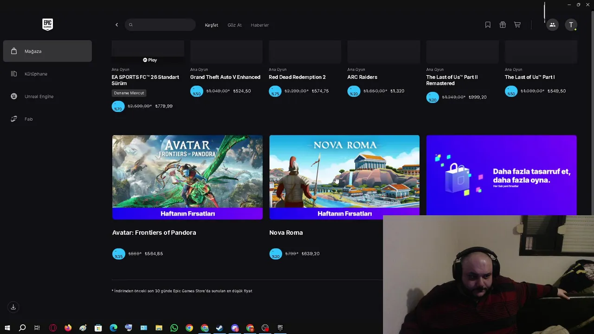Click the %35 discount badge
594x334 pixels.
click(119, 254)
